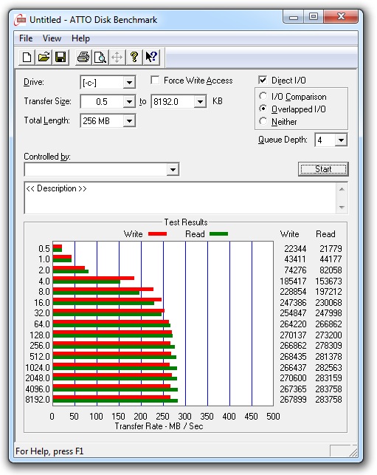
Task: Click the Description scrollbar down arrow
Action: click(x=342, y=207)
